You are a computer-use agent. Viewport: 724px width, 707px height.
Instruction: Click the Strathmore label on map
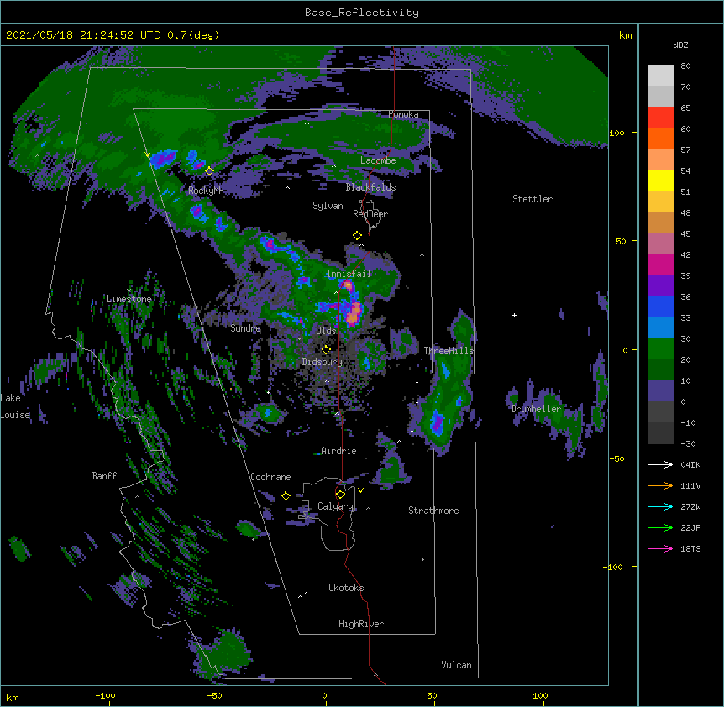433,511
